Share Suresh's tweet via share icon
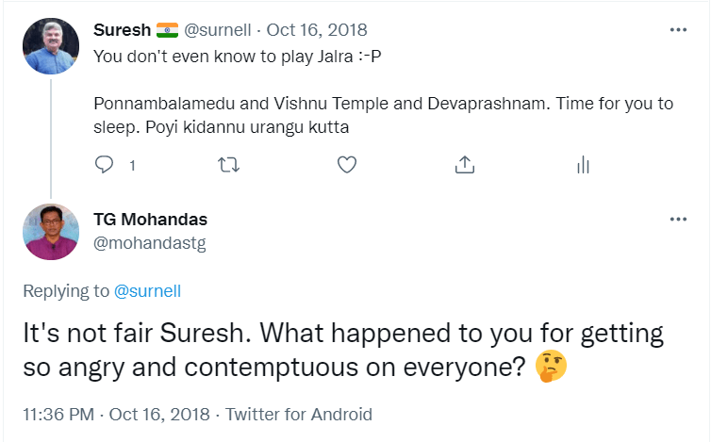 click(x=463, y=165)
